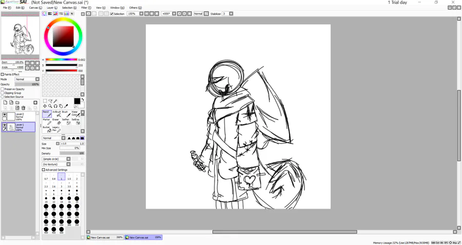Choose the lasso selection tool
This screenshot has height=245, width=462.
[50, 101]
